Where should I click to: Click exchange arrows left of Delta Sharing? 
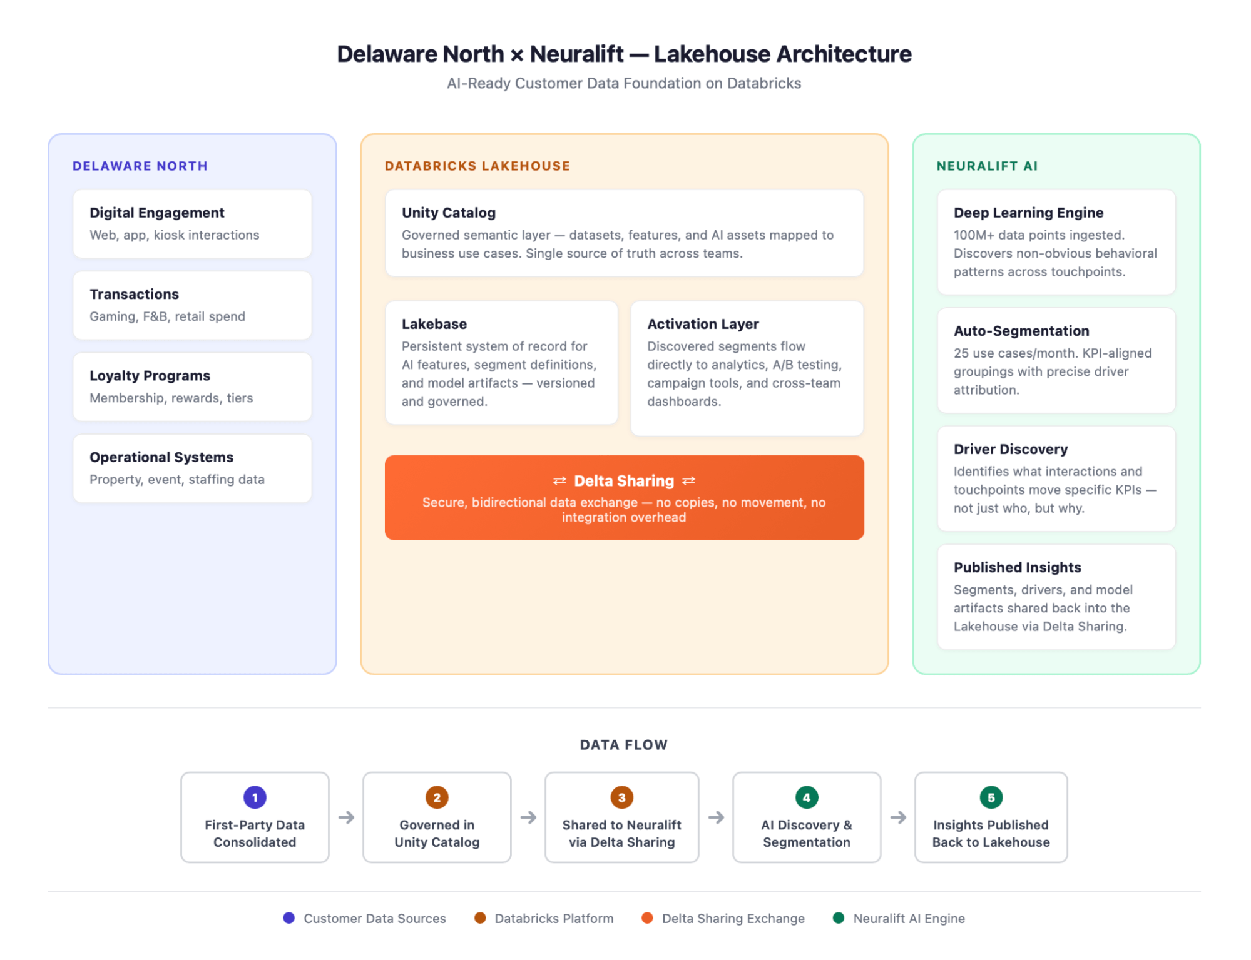pos(559,481)
